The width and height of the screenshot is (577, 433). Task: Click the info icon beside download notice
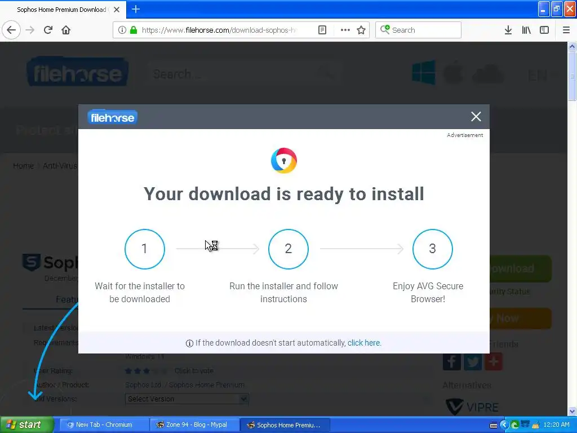[189, 343]
